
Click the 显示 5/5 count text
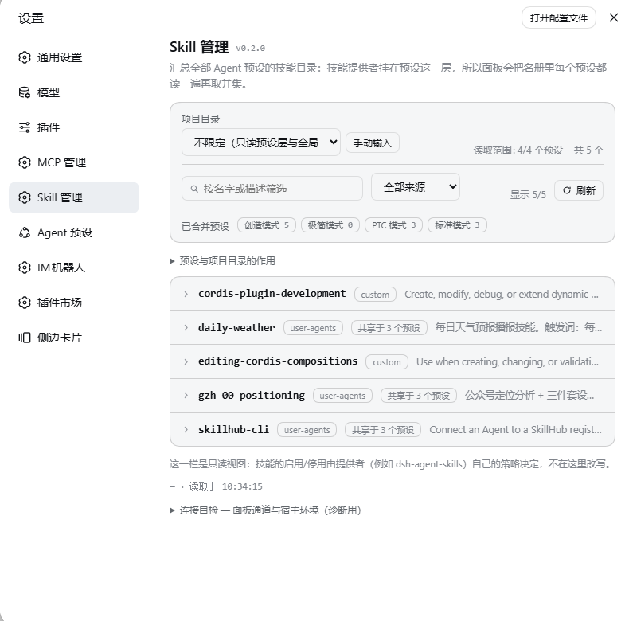tap(528, 195)
